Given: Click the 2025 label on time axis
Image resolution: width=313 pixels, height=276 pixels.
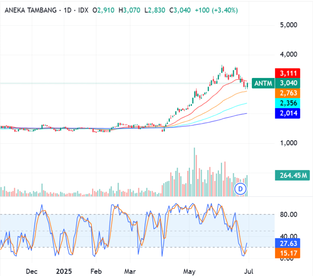Looking at the screenshot, I should click(x=64, y=271).
